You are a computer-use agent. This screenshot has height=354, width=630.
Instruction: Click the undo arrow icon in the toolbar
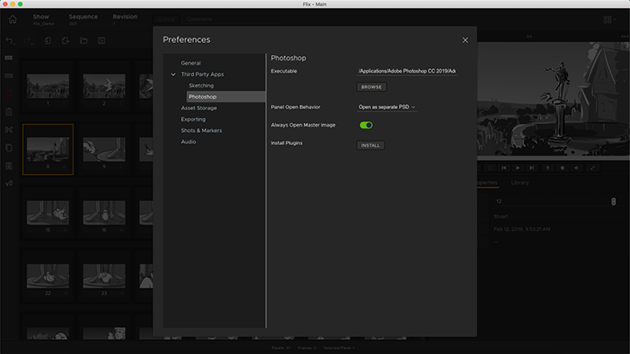(x=10, y=41)
